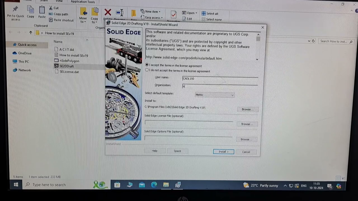The image size is (358, 201).
Task: Click the Space button in the wizard
Action: tap(177, 151)
